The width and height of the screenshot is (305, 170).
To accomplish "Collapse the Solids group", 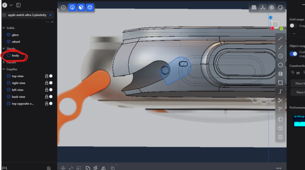I will 3,28.
